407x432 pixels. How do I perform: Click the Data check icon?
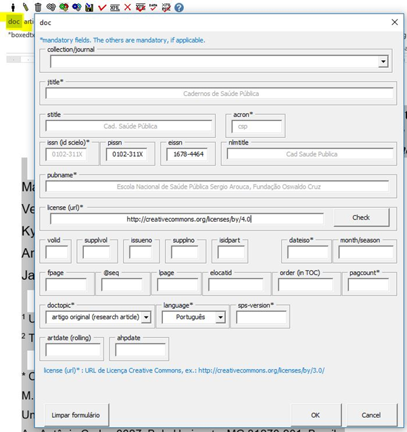coord(153,7)
